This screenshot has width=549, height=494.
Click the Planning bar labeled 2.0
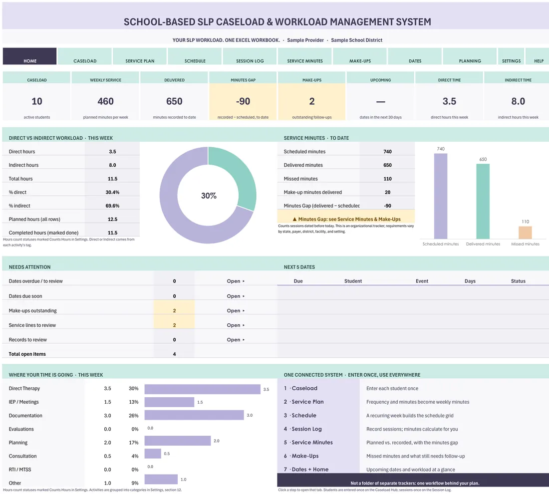pyautogui.click(x=178, y=441)
